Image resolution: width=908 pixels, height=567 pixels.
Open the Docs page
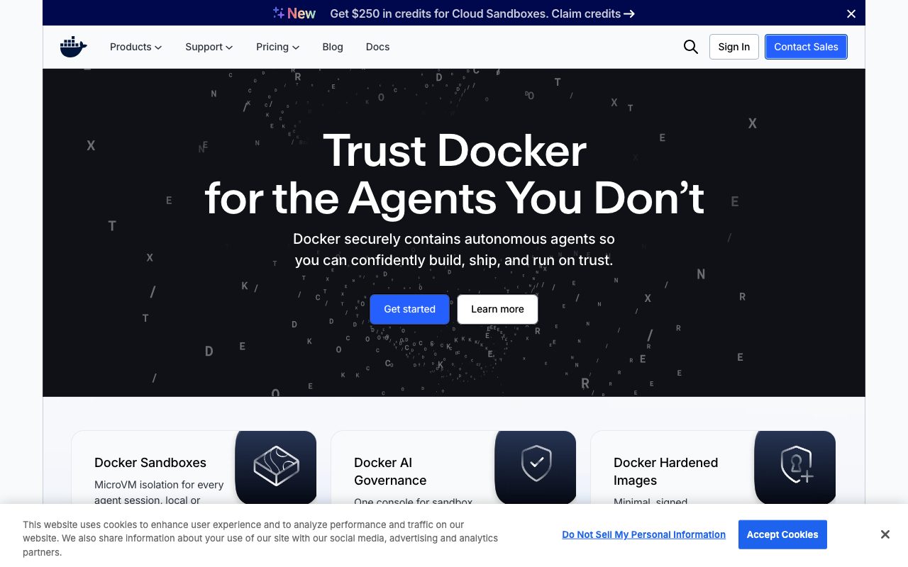point(377,47)
